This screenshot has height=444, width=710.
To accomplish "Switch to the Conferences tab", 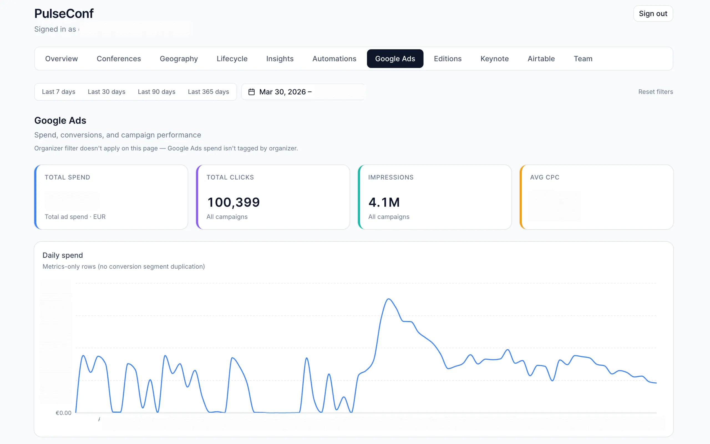I will click(119, 59).
